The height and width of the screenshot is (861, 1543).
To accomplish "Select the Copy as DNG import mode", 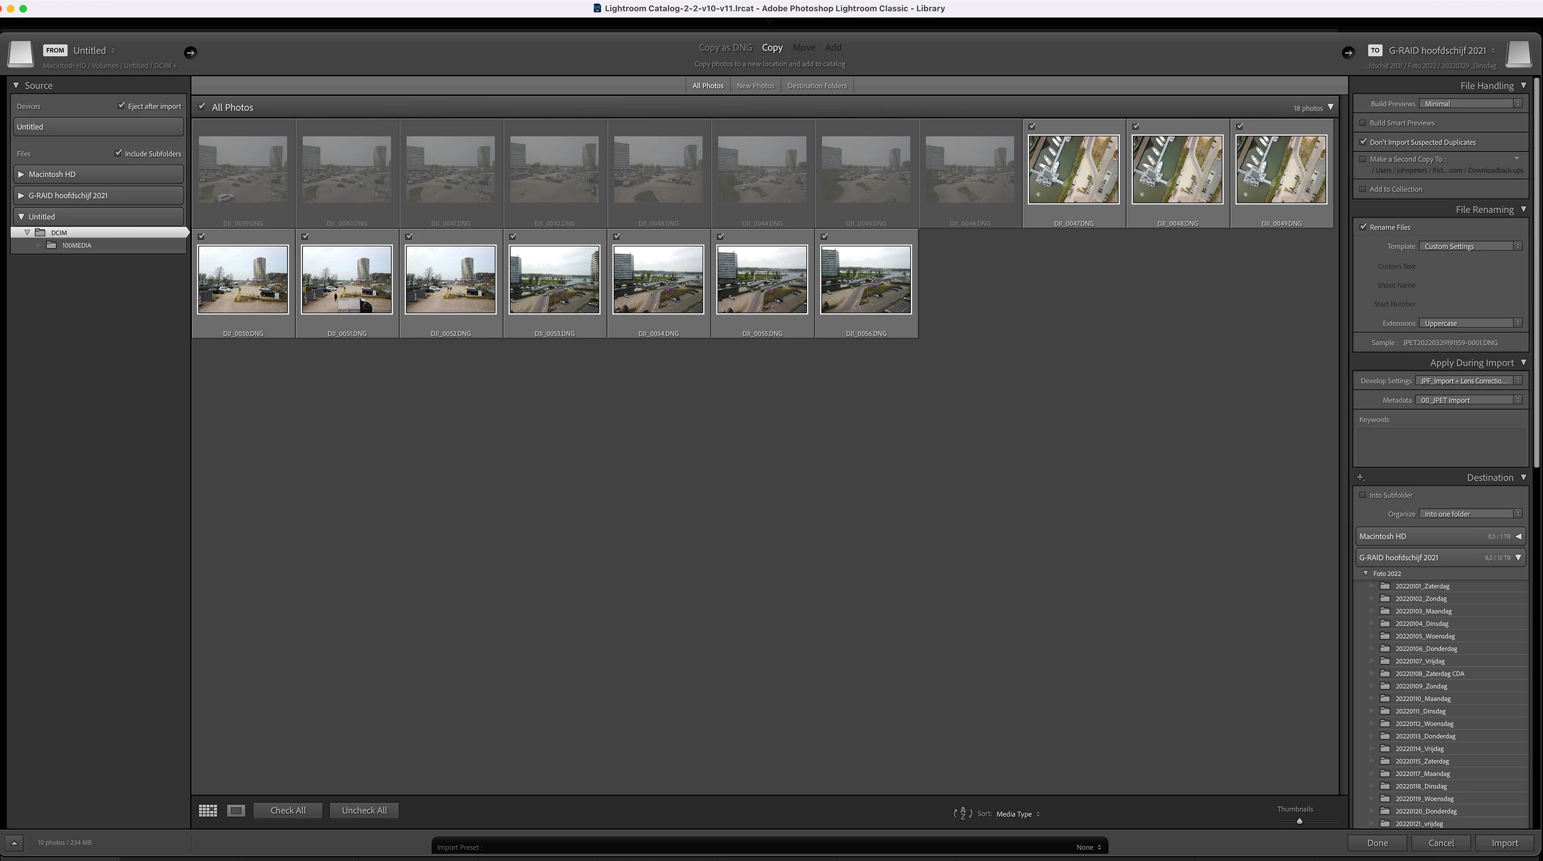I will [725, 47].
